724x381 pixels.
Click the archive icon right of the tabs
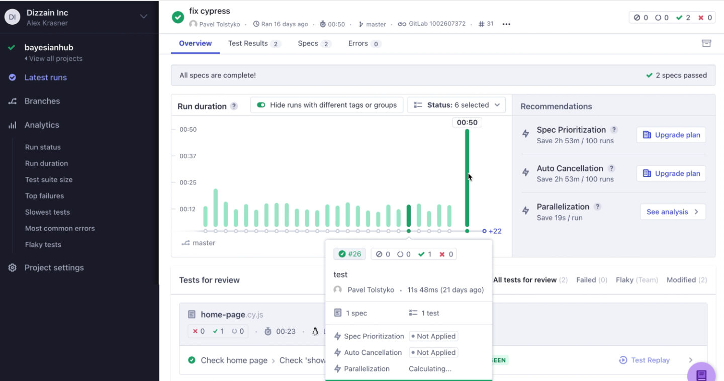click(x=706, y=43)
